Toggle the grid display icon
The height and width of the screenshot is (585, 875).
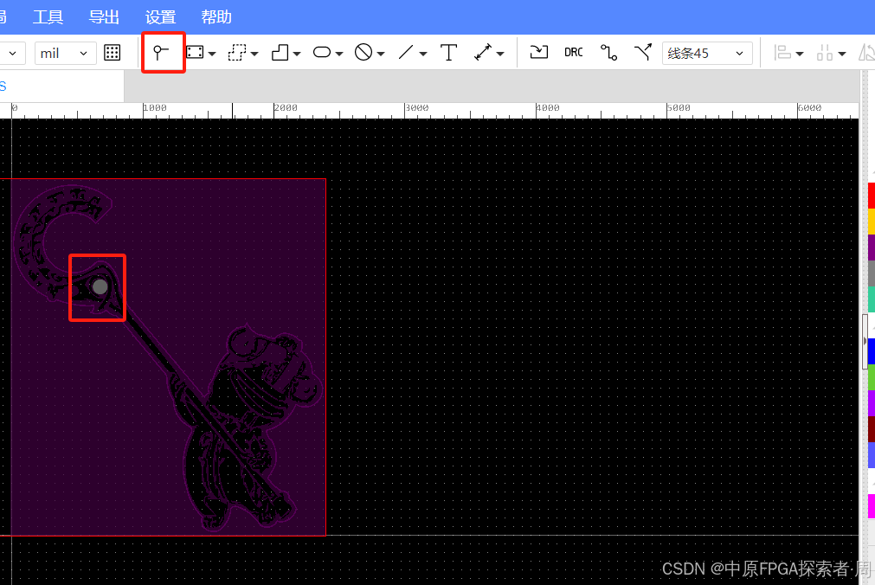coord(113,53)
